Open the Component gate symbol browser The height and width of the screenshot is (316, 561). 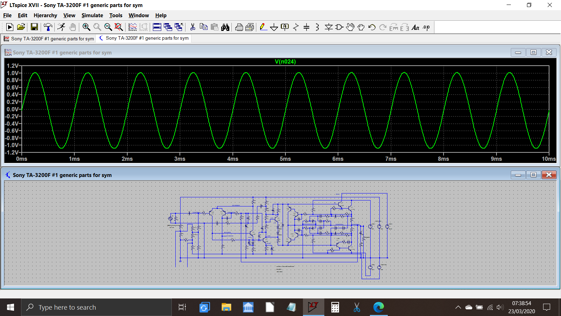click(339, 27)
